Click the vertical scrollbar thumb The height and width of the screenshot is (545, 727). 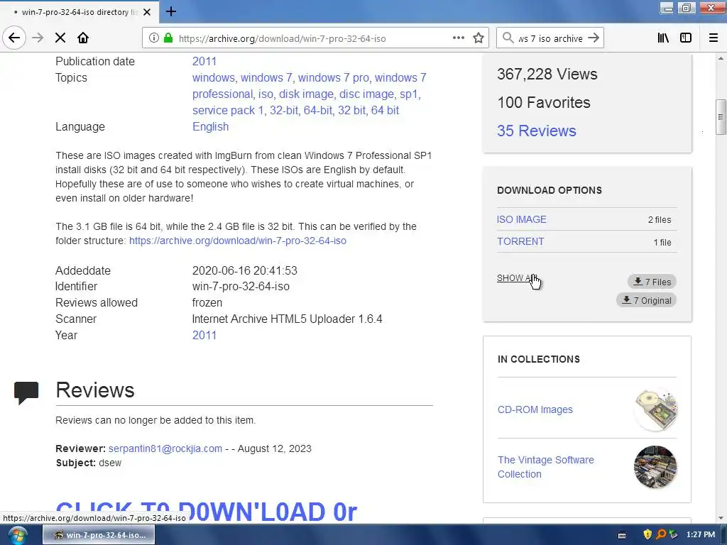point(720,117)
